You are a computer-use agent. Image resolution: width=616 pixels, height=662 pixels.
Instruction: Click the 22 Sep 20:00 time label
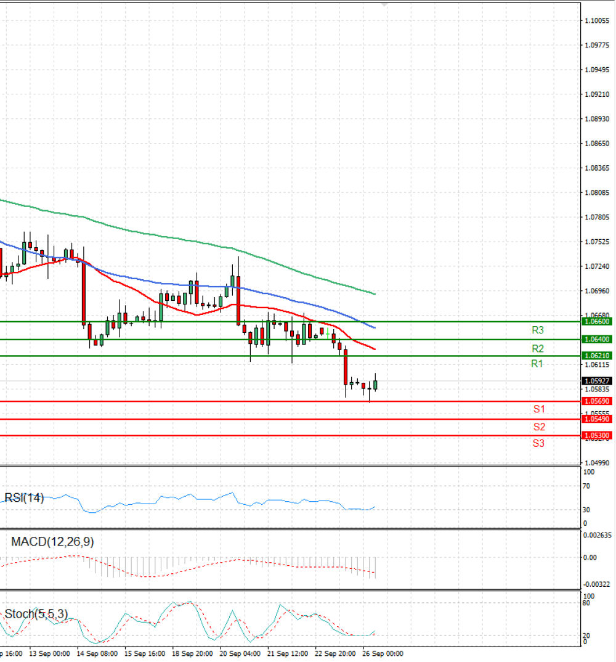point(336,653)
